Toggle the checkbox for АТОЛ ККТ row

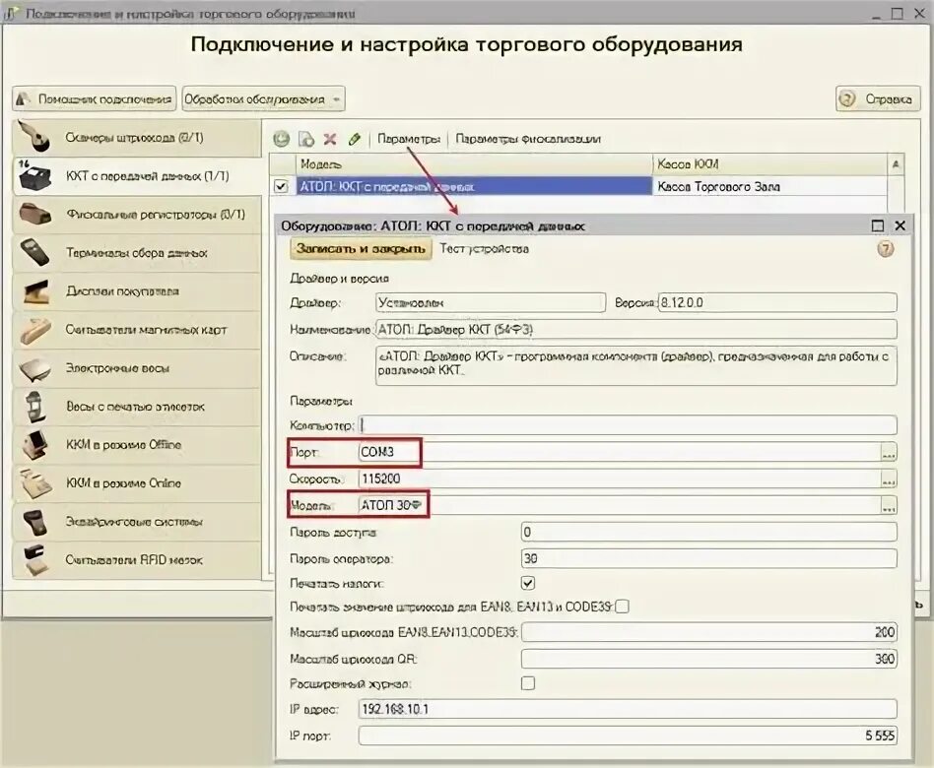click(281, 186)
